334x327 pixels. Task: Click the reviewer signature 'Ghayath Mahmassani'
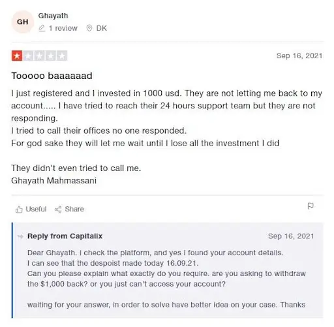coord(53,181)
